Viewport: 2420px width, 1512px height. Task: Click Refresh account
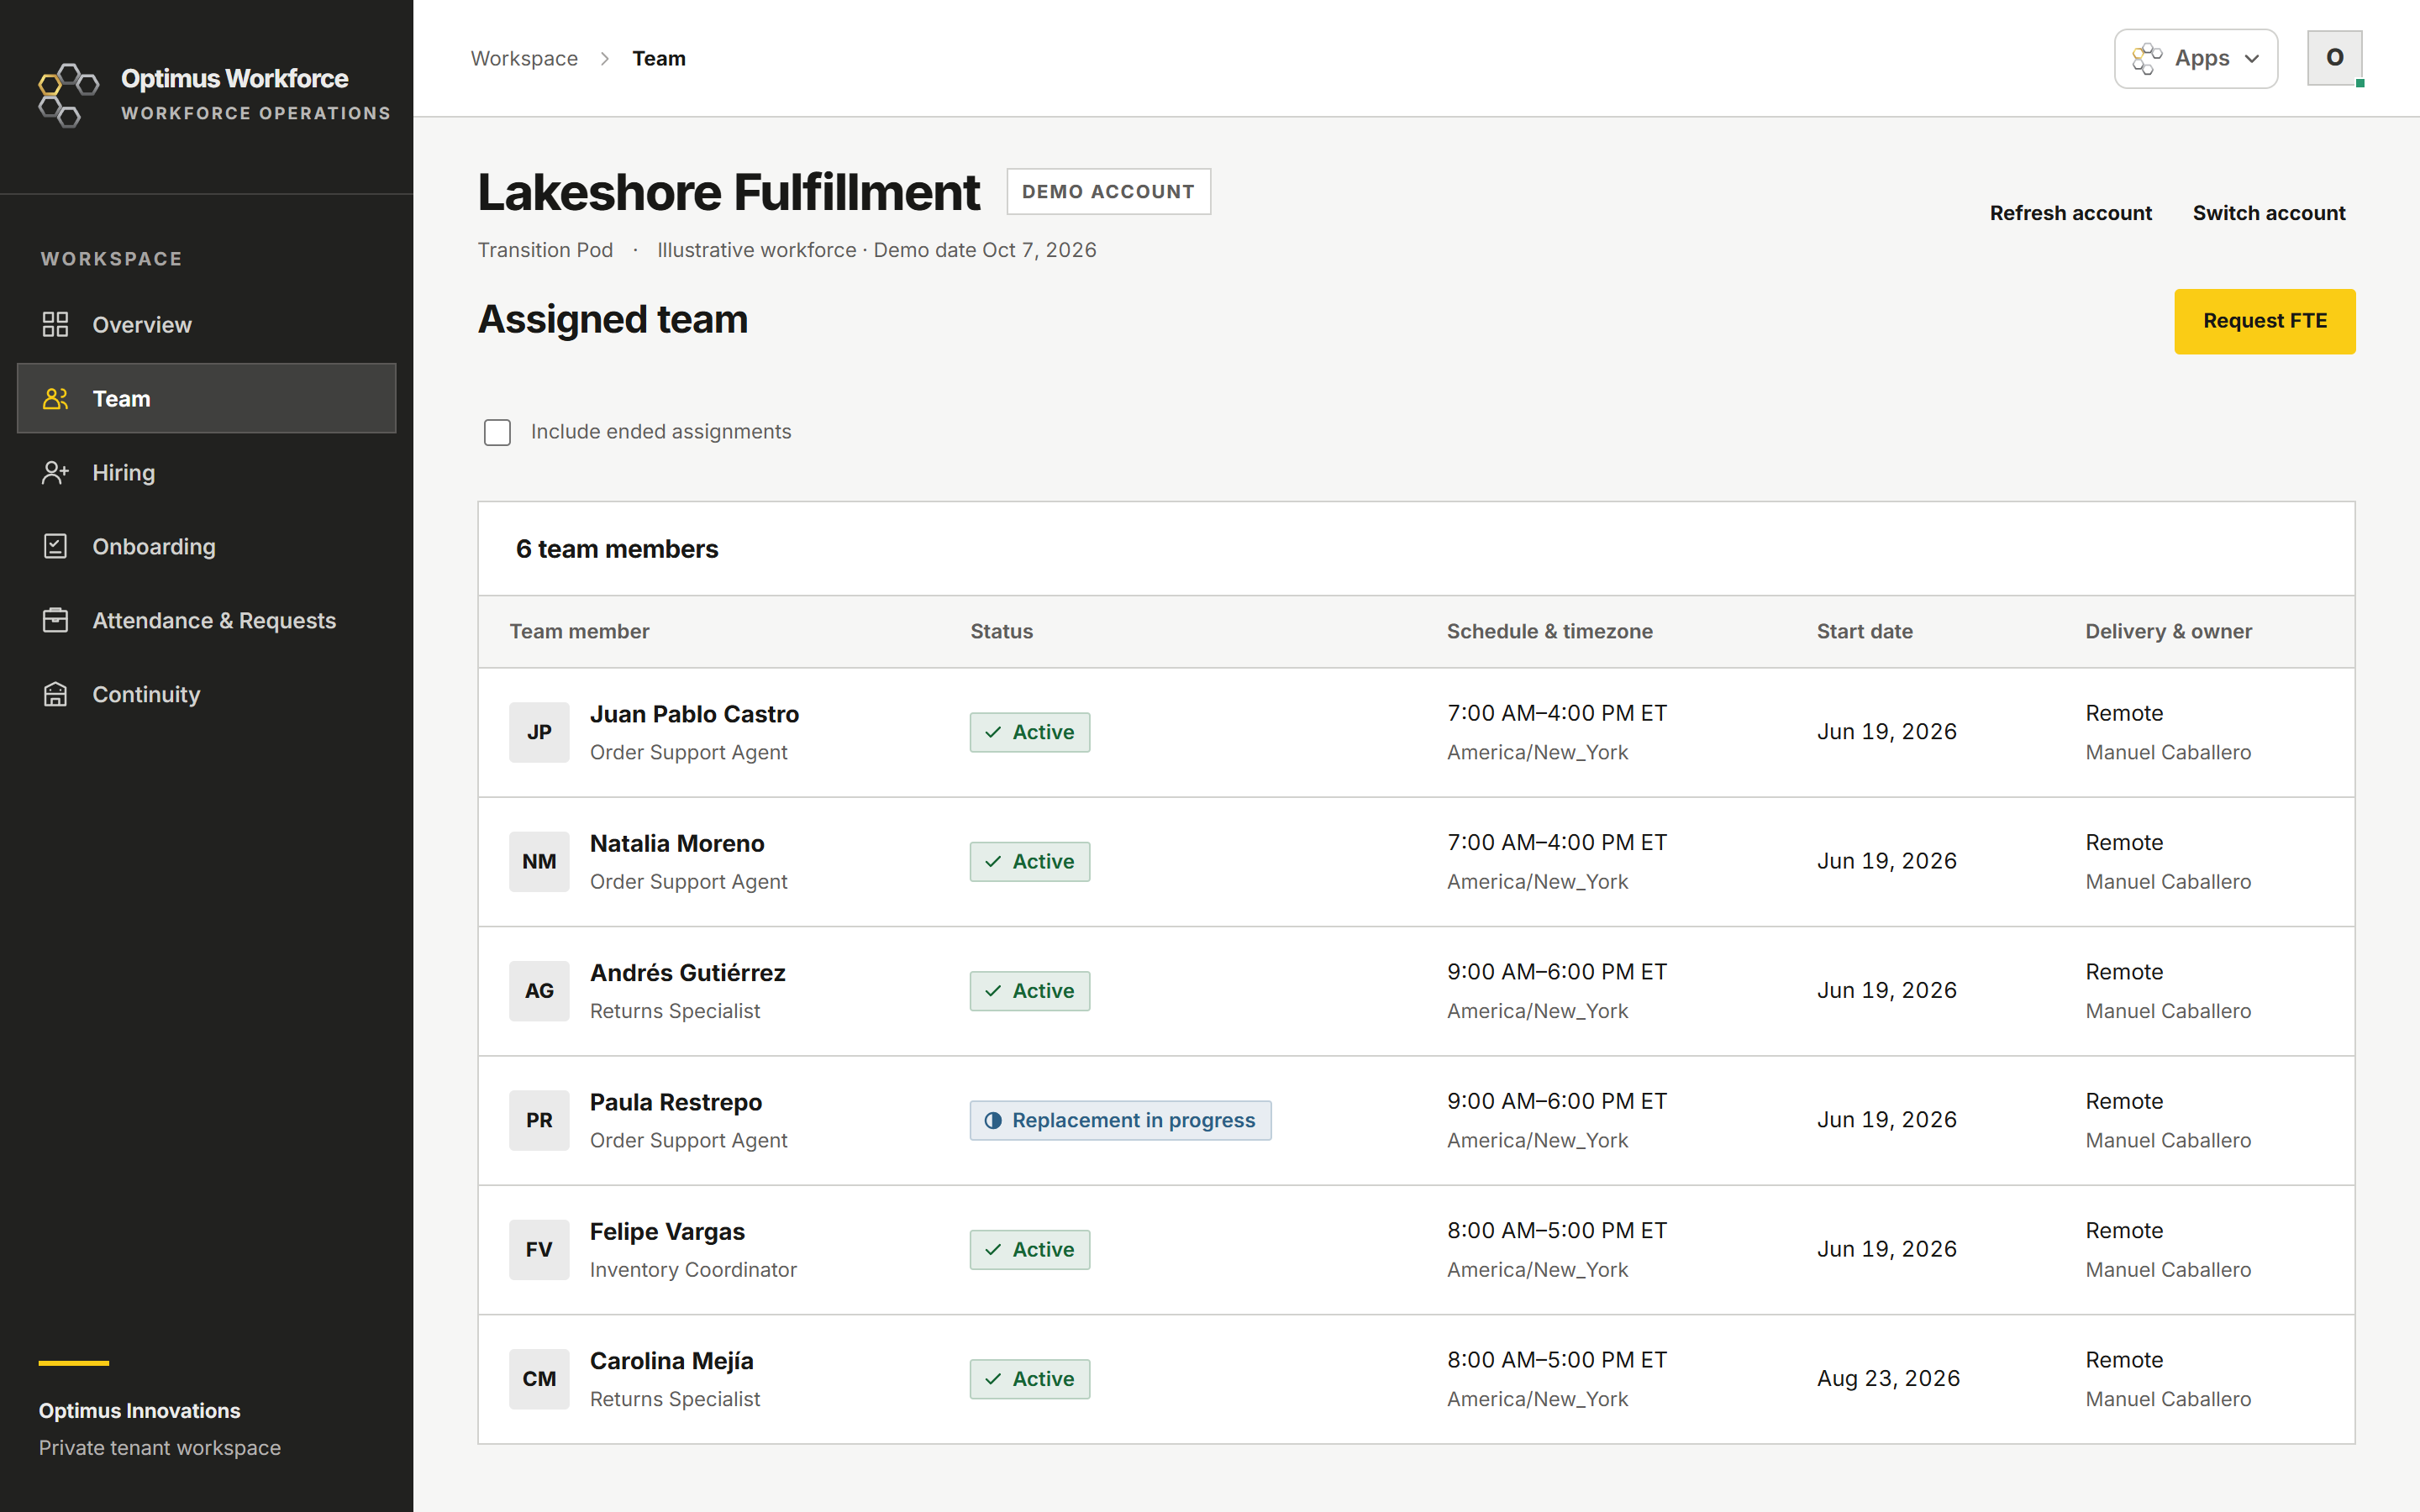(2070, 213)
